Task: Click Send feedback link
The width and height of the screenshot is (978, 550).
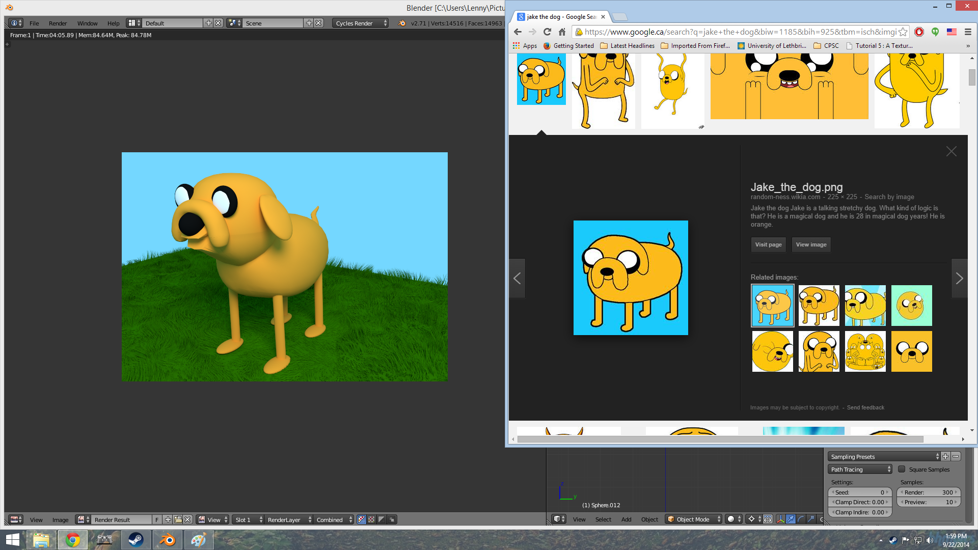Action: click(x=865, y=407)
